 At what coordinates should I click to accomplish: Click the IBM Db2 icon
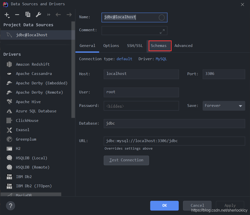tap(9, 177)
